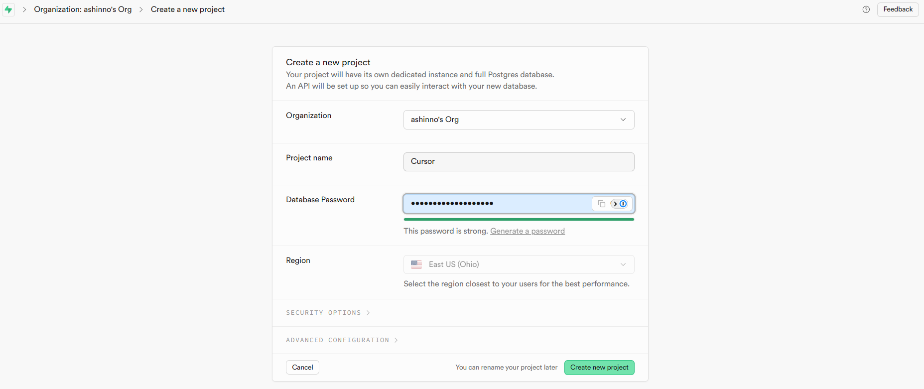Click the US flag icon in Region

coord(416,264)
